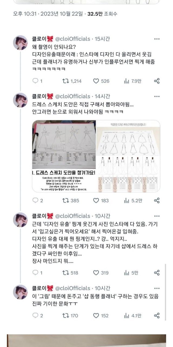The image size is (173, 347).
Task: Open profile avatar of the 14시간 tweet
Action: point(20,100)
